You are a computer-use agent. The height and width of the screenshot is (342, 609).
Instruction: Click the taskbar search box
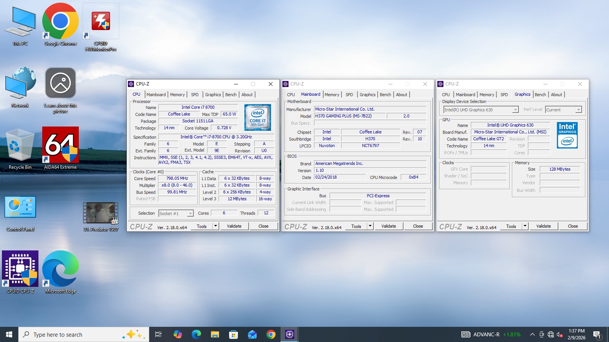(76, 334)
